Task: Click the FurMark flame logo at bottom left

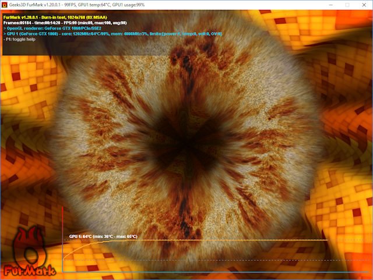Action: click(x=30, y=252)
